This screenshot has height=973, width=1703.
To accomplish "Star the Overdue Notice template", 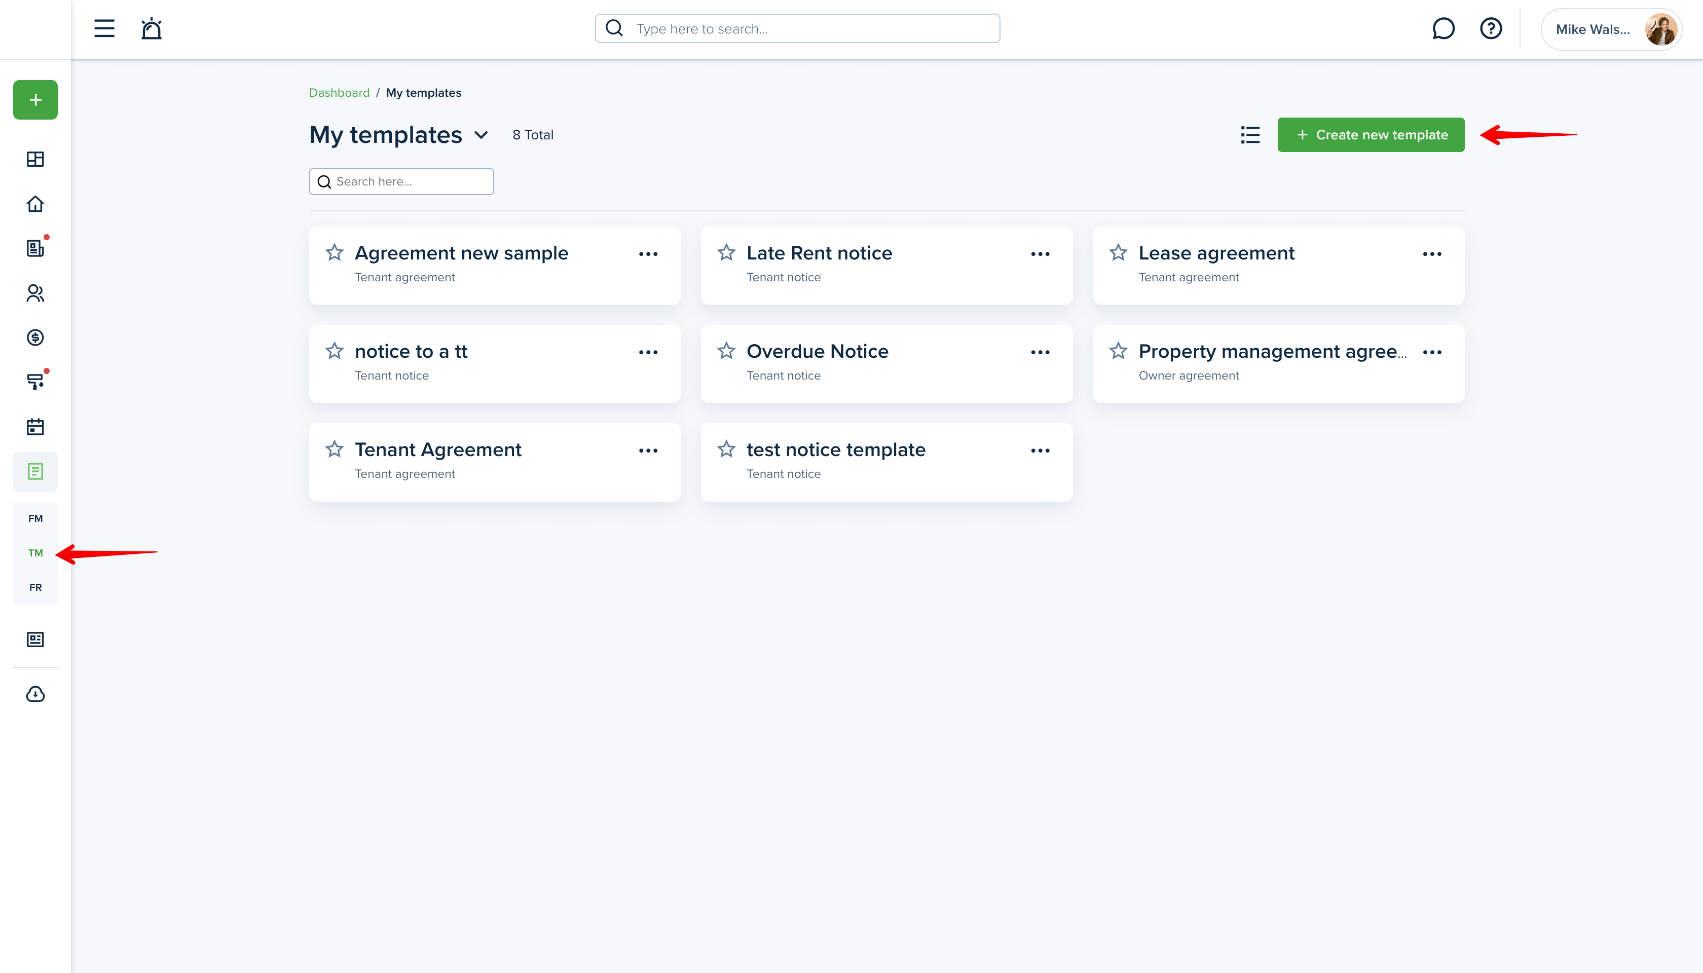I will [726, 351].
